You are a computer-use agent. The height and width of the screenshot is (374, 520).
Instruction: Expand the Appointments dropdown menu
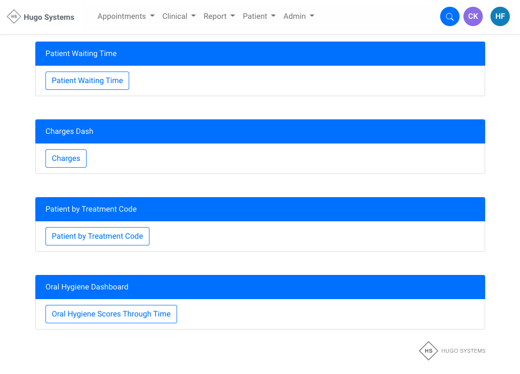126,16
